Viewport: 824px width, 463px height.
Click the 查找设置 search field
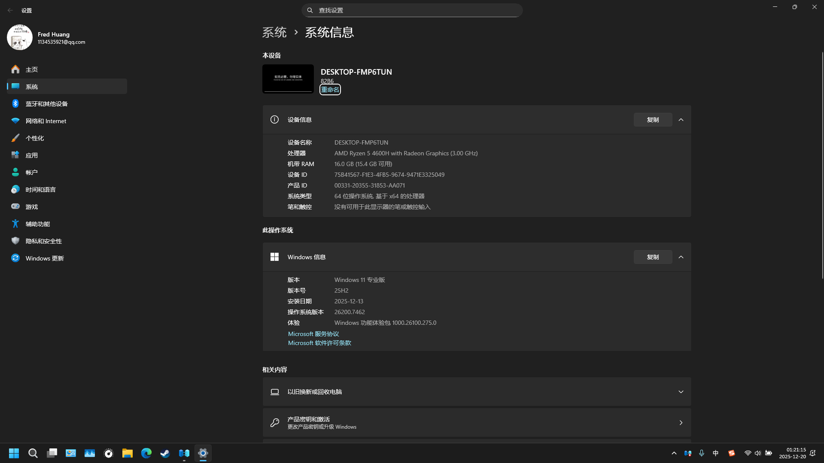click(412, 10)
